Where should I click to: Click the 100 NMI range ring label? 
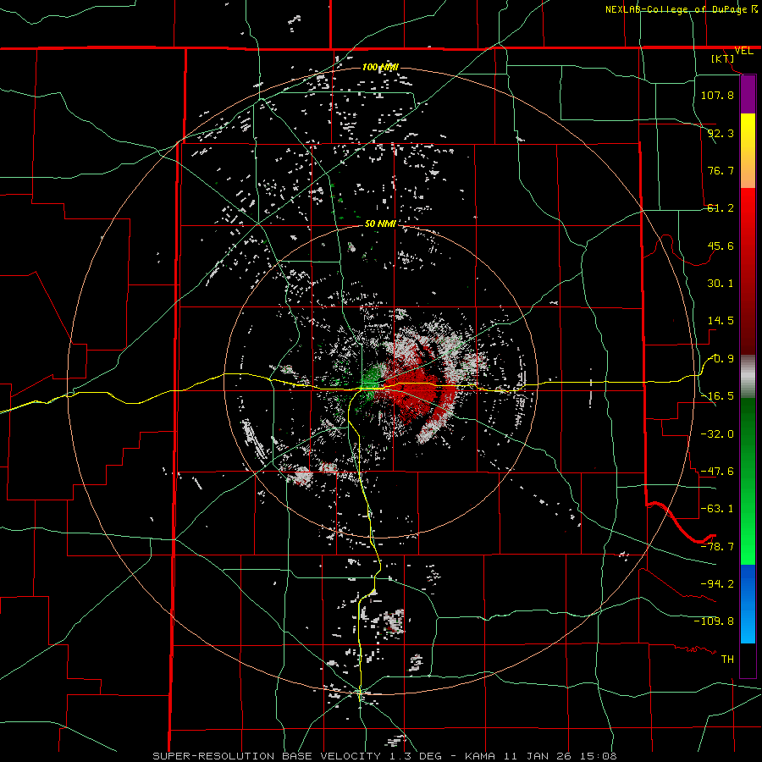point(380,67)
